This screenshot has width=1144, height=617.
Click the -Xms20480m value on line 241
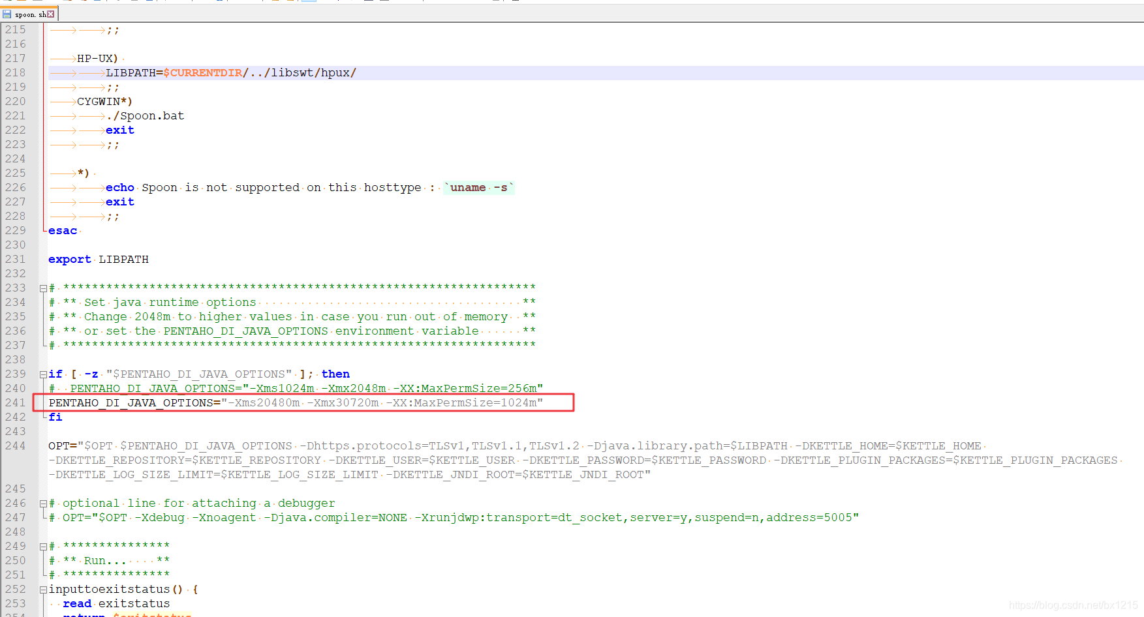point(264,402)
